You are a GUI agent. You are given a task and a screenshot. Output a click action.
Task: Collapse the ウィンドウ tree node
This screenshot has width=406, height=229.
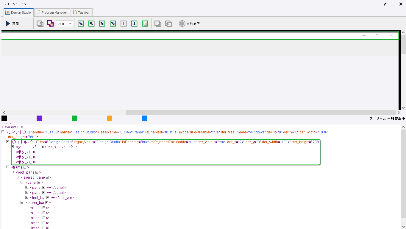click(3, 132)
